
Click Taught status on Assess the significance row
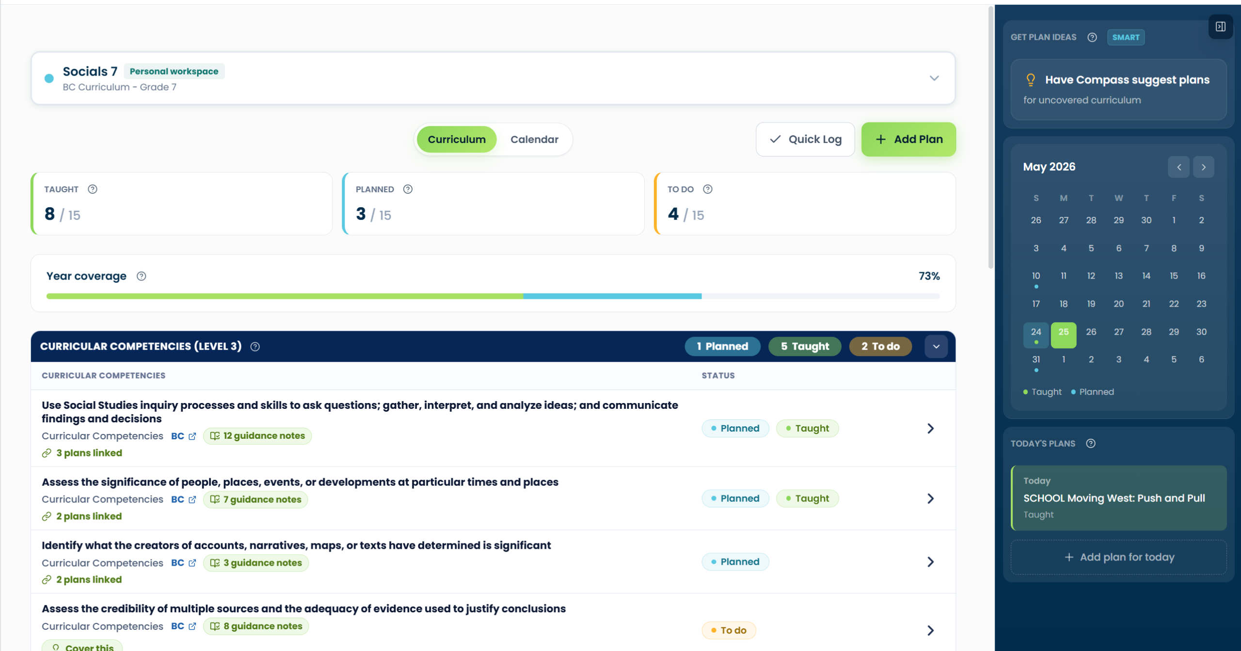pos(807,499)
